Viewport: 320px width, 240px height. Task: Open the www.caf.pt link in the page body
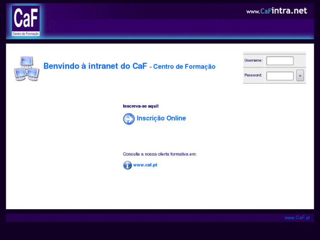tap(145, 165)
